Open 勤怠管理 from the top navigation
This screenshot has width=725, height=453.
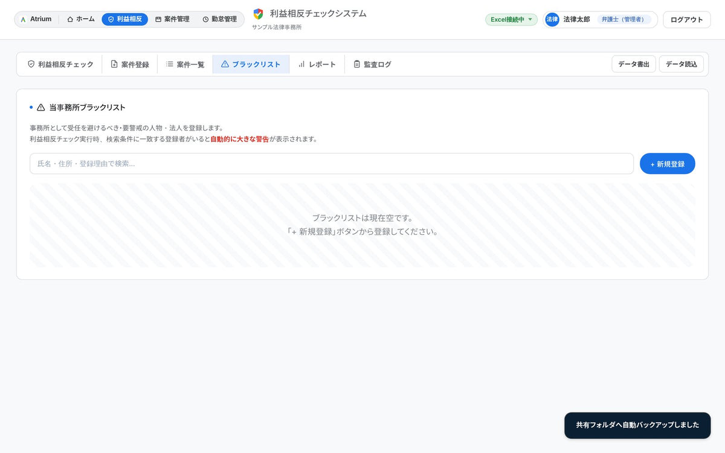(x=219, y=19)
